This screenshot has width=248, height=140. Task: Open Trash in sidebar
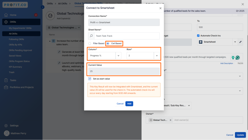12,72
